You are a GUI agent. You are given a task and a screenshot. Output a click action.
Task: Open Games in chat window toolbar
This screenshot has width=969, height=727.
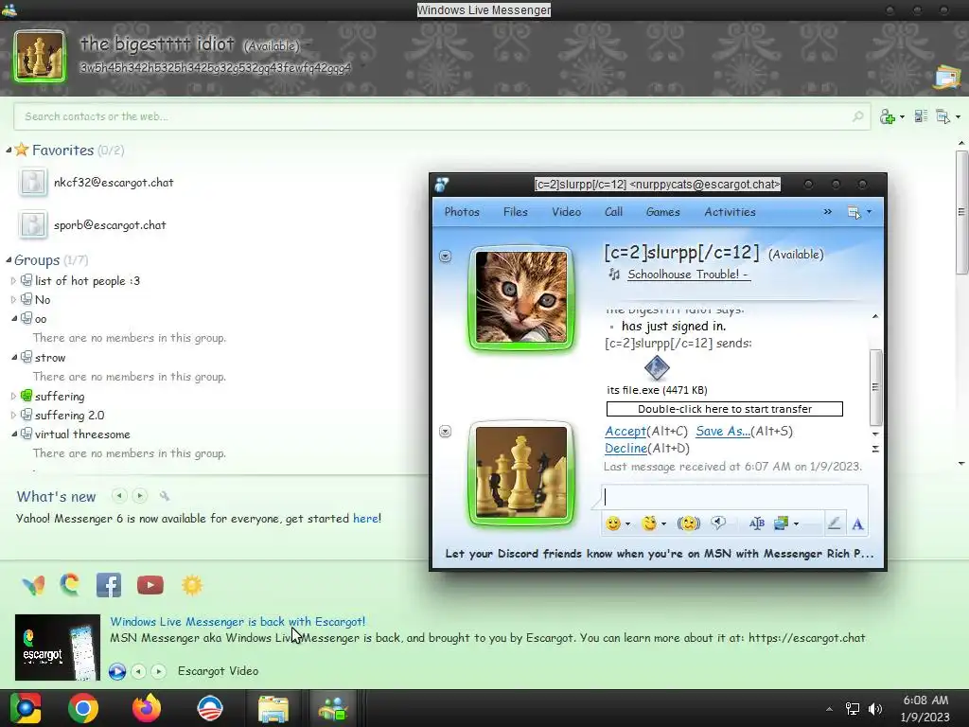[662, 212]
